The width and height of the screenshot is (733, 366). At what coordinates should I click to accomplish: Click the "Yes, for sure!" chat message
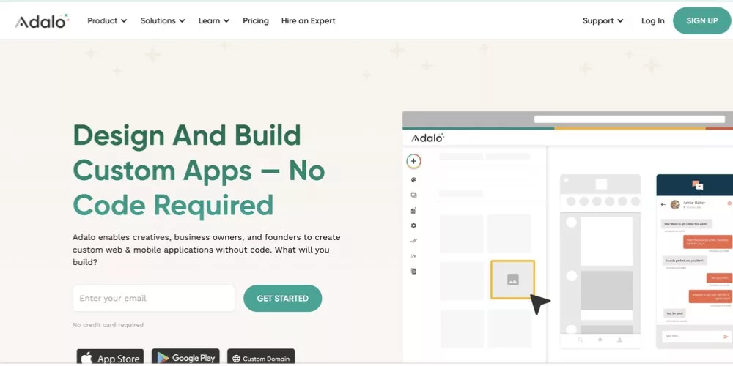pos(674,313)
